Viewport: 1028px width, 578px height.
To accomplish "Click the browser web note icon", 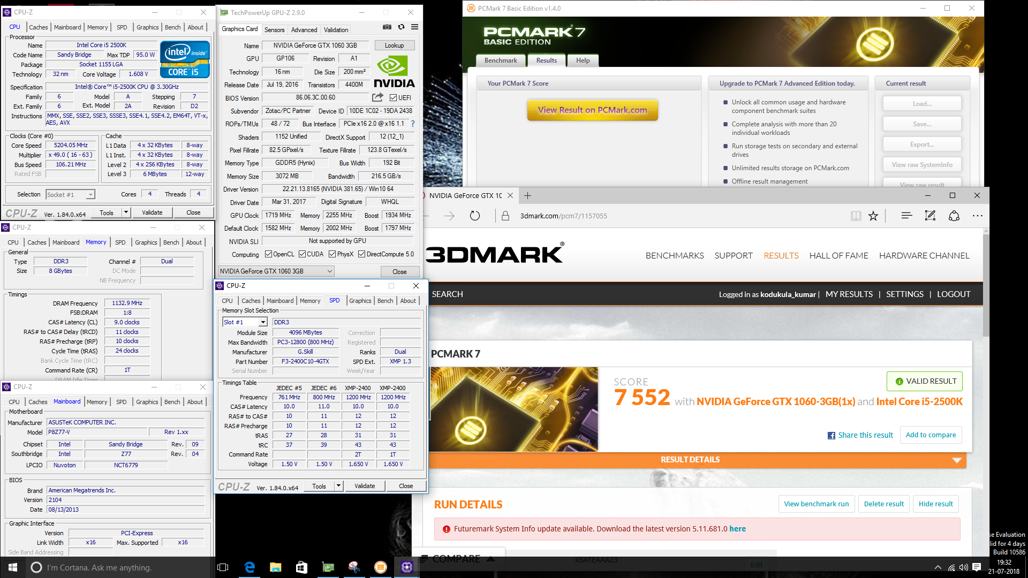I will click(930, 216).
